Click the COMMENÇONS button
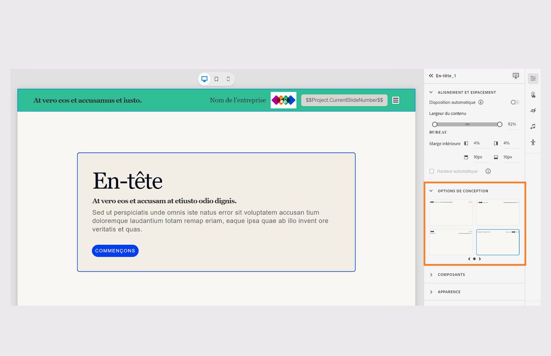Viewport: 551px width, 356px height. (x=115, y=251)
